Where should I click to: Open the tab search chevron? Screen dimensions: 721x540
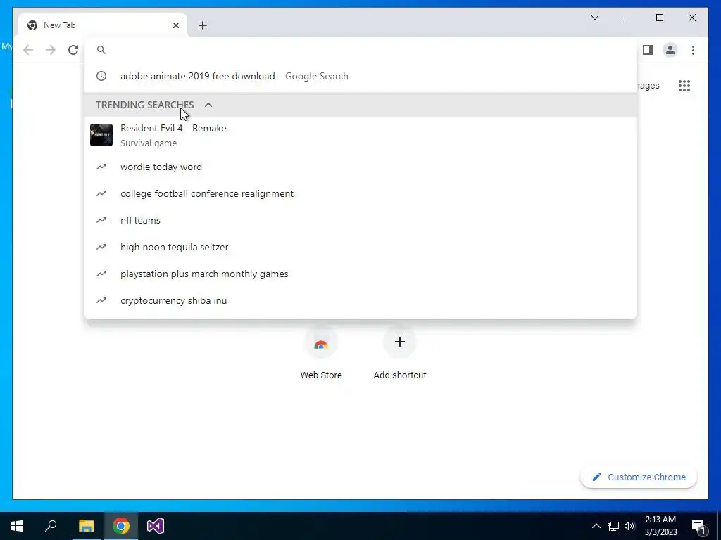coord(594,18)
